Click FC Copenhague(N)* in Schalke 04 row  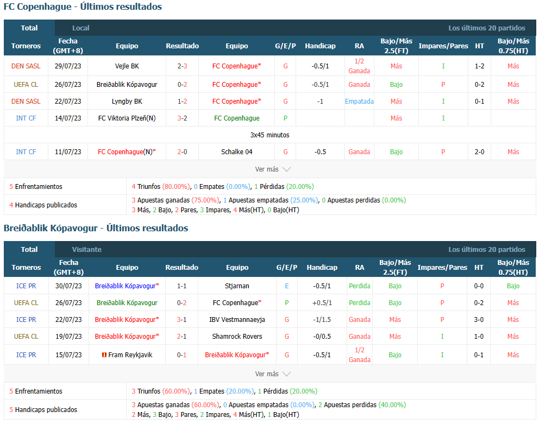click(x=127, y=152)
